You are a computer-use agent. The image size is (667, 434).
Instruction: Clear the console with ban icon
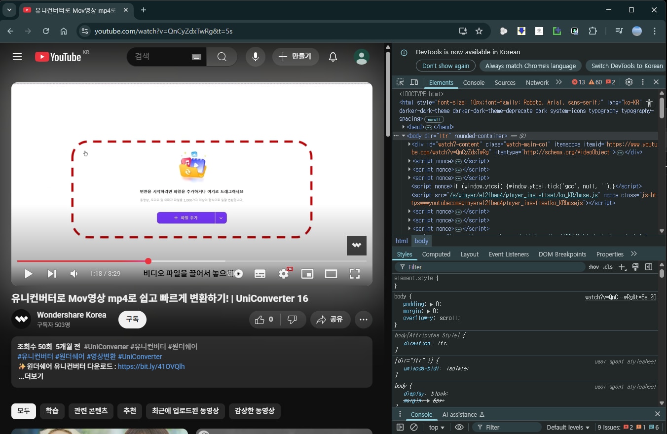(414, 428)
